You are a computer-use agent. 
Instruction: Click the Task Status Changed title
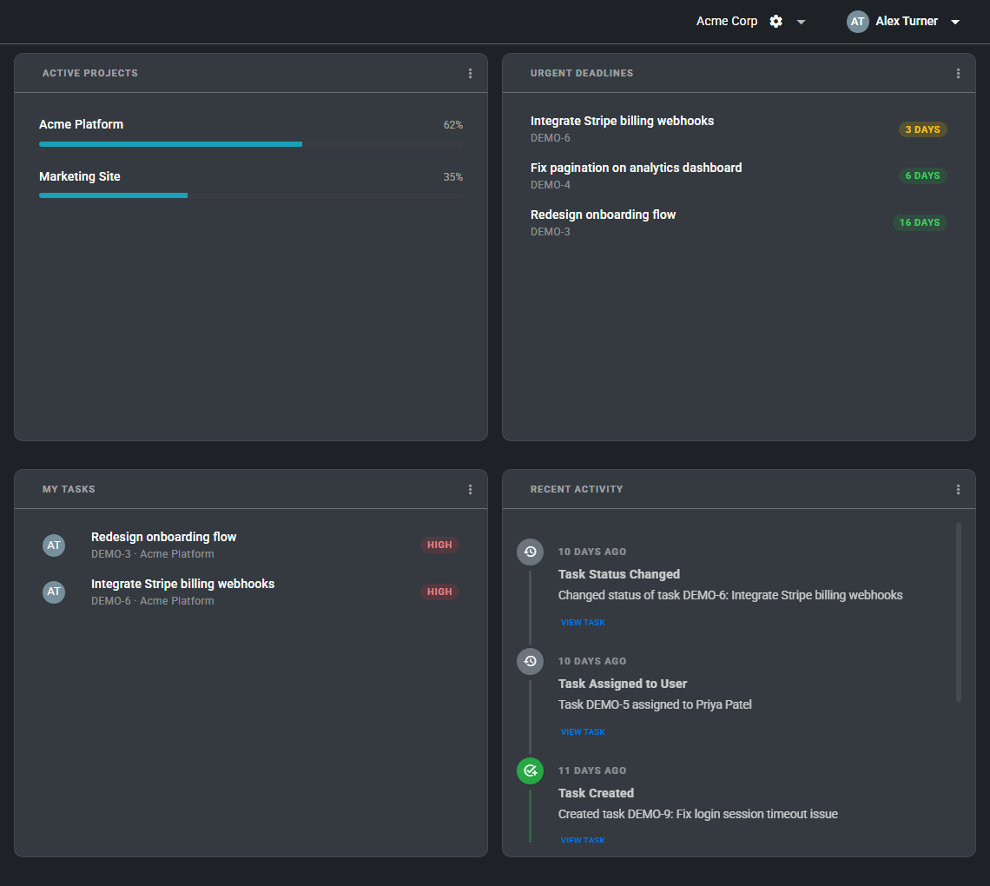(x=618, y=574)
